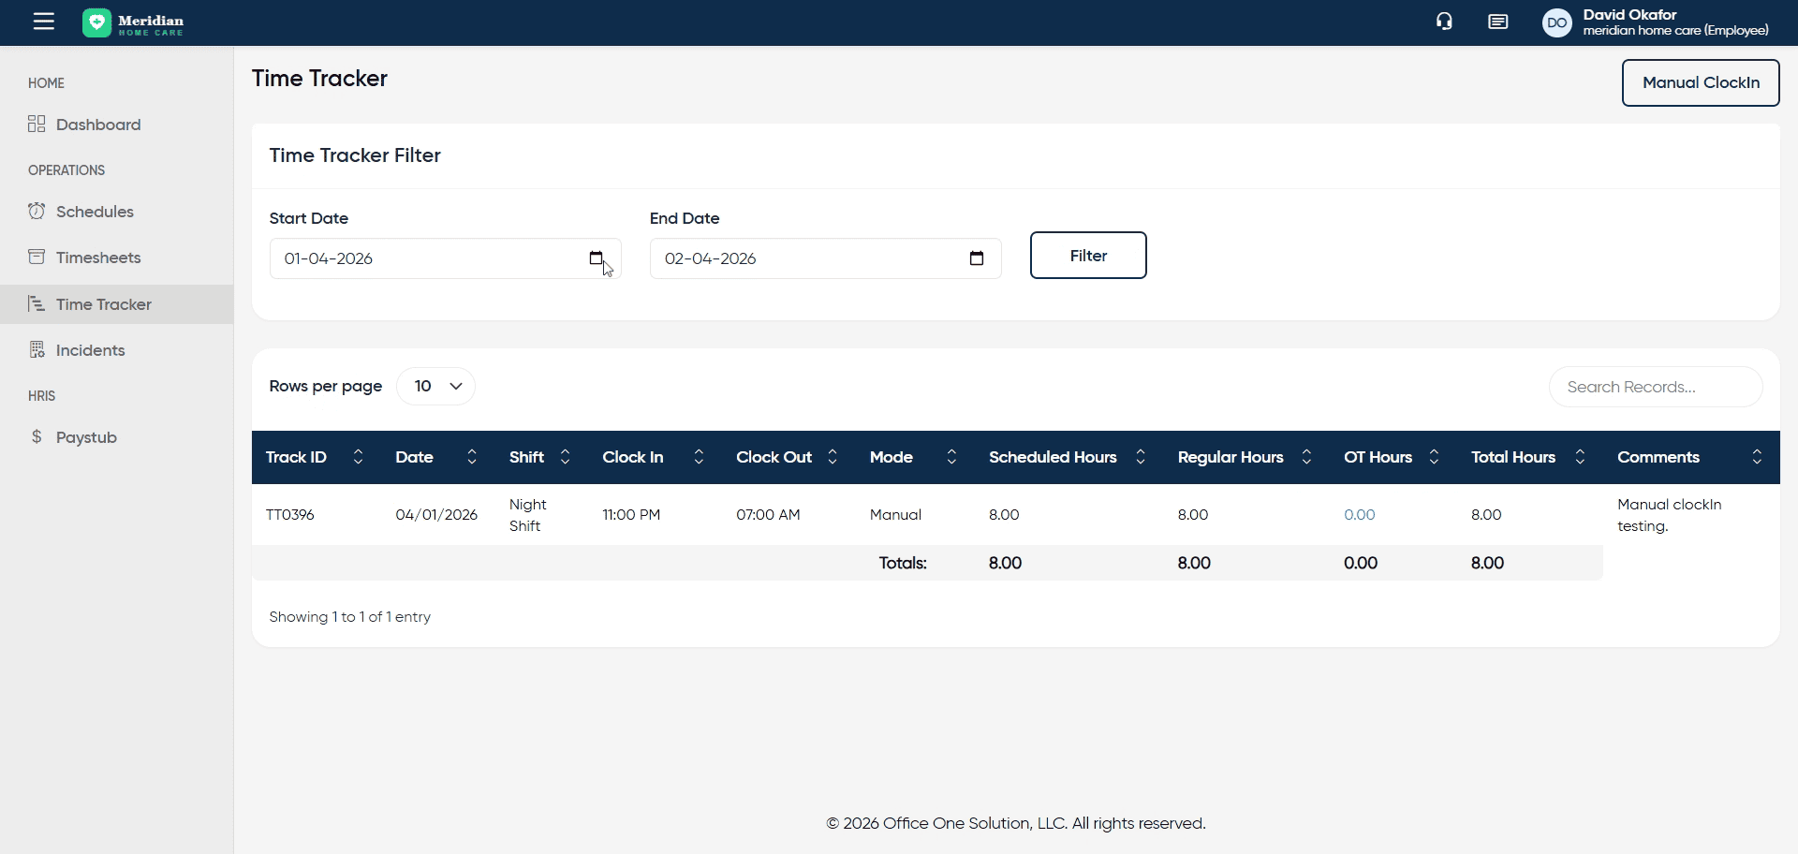Click the DO user avatar
Image resolution: width=1798 pixels, height=854 pixels.
[x=1556, y=22]
